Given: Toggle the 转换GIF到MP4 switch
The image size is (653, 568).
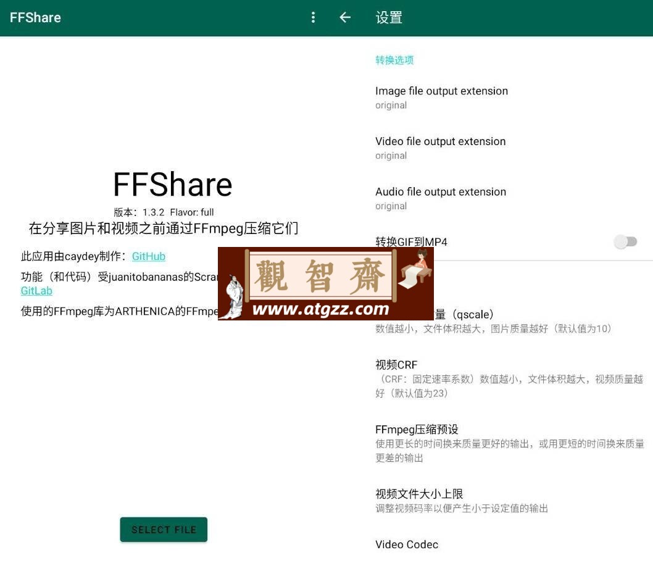Looking at the screenshot, I should [x=625, y=241].
